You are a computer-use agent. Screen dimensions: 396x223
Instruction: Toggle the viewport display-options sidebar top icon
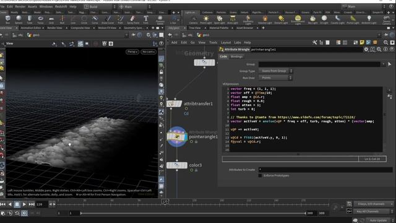point(161,59)
